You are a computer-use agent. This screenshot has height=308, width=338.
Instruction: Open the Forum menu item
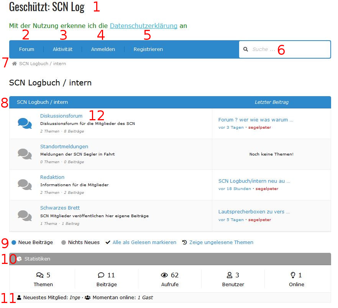tap(26, 49)
